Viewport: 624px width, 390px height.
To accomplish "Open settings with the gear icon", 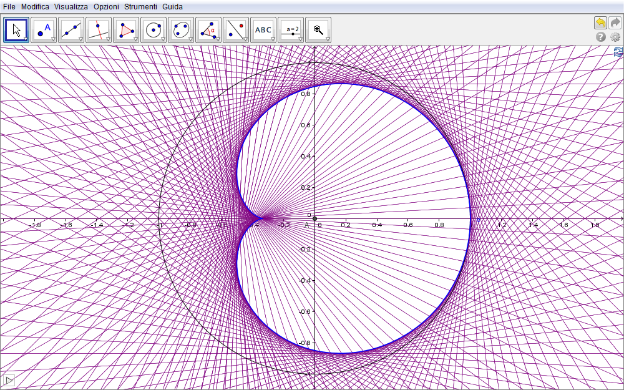I will click(x=615, y=37).
